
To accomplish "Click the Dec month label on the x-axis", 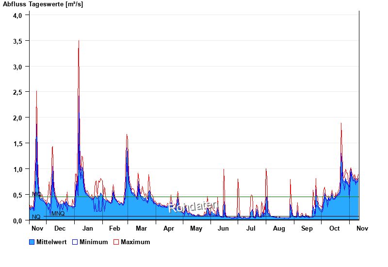I will (x=60, y=228).
